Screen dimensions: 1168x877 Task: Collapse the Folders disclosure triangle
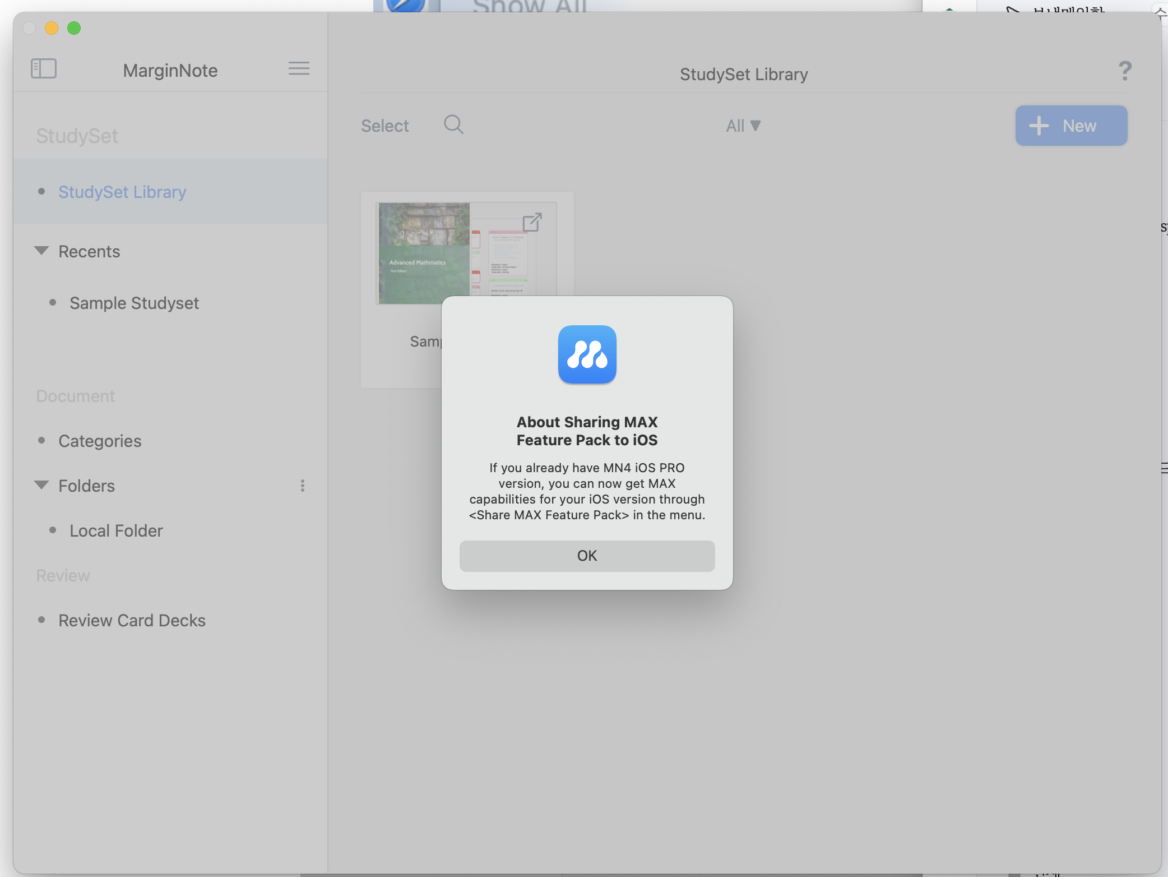click(41, 485)
